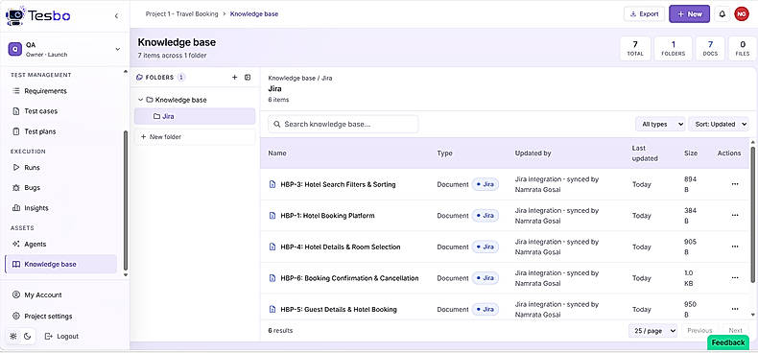The image size is (758, 353).
Task: Collapse the sidebar with the chevron
Action: (x=116, y=16)
